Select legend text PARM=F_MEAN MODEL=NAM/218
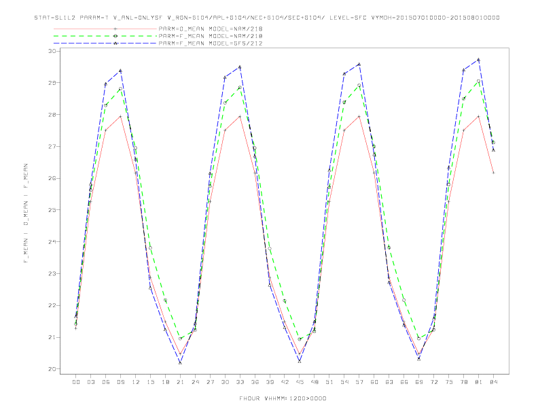The width and height of the screenshot is (538, 416). [x=211, y=36]
